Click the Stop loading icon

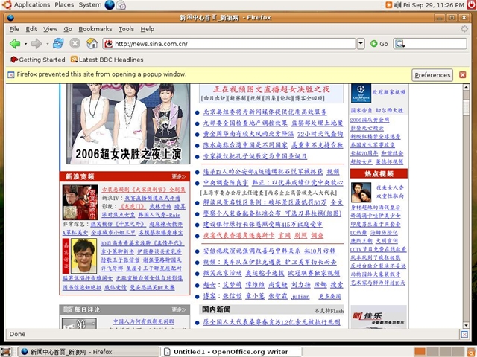(75, 43)
